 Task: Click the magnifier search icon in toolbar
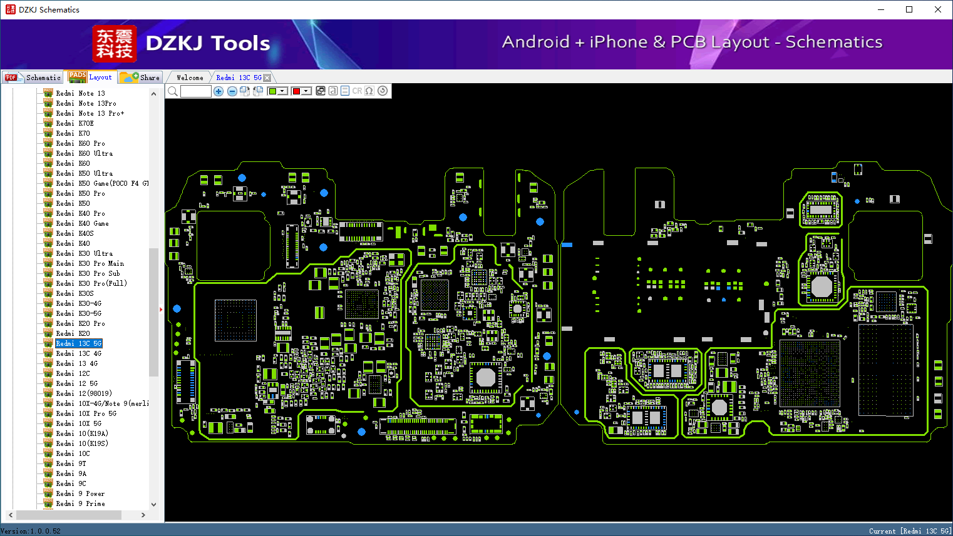click(173, 91)
